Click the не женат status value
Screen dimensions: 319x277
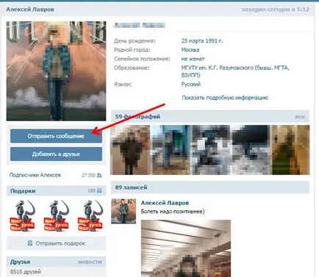(193, 59)
